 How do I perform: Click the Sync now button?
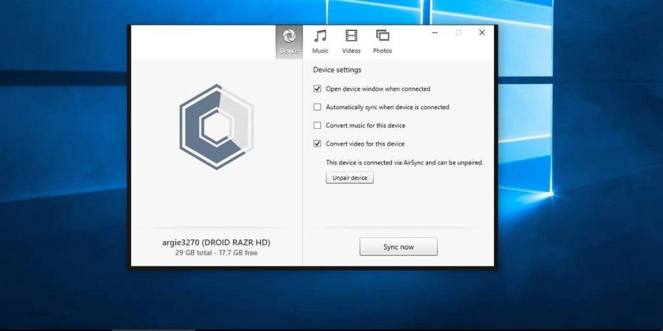(x=398, y=247)
